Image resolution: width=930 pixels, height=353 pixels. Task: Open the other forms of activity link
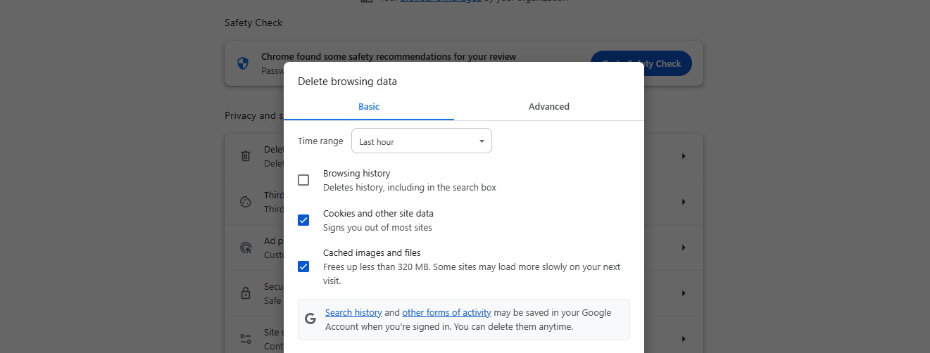[446, 313]
